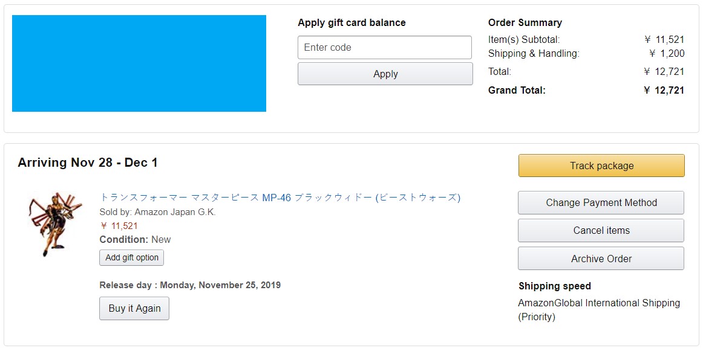Archive this order
The image size is (703, 351).
coord(601,259)
